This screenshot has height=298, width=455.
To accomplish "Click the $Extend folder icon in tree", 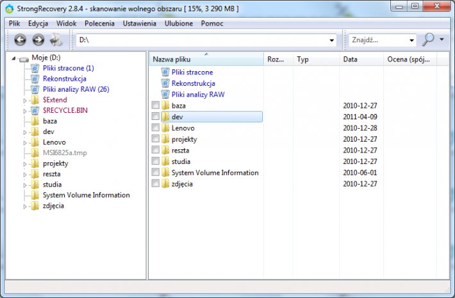I will (35, 100).
